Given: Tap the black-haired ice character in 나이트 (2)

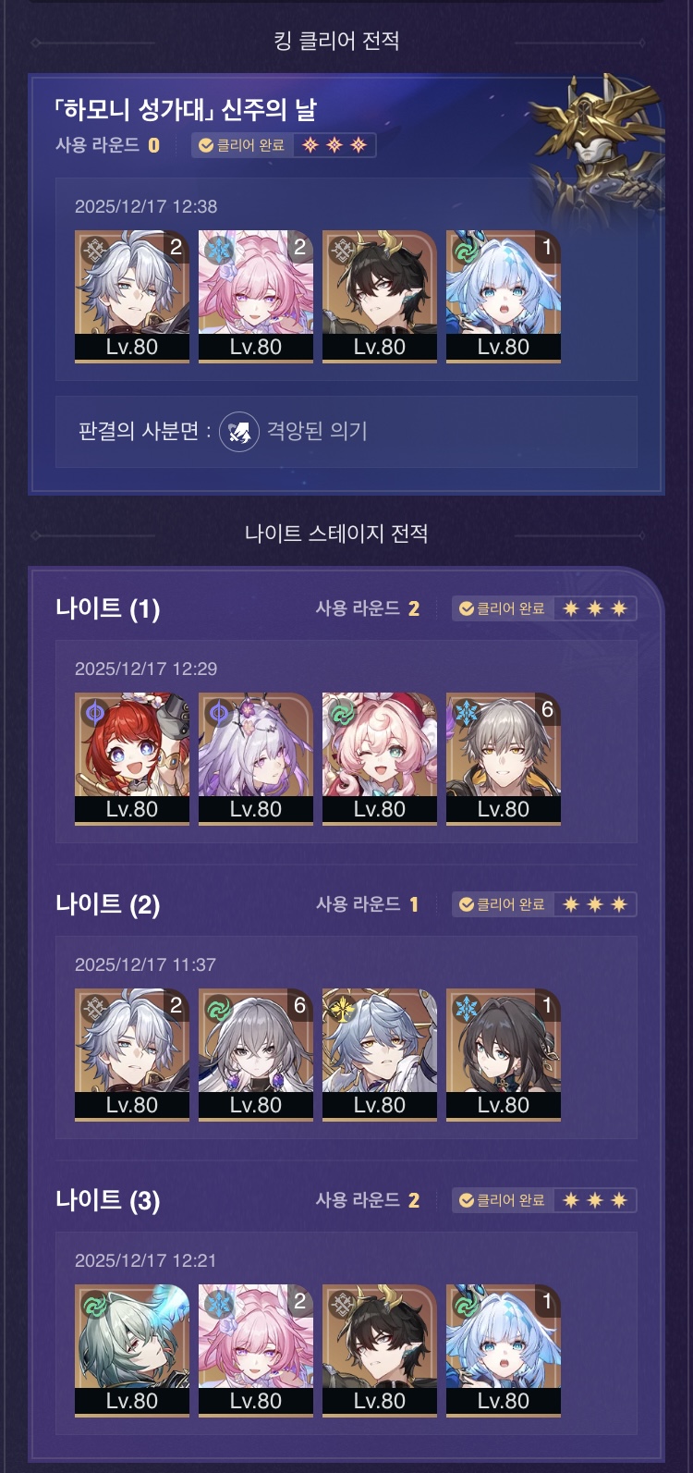Looking at the screenshot, I should [x=504, y=1054].
